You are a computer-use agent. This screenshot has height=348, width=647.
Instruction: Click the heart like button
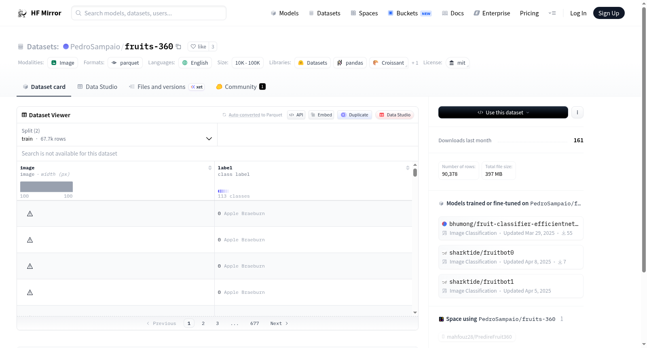pos(198,46)
